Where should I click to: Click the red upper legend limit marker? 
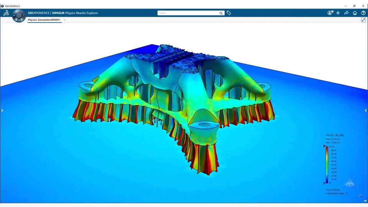point(325,146)
